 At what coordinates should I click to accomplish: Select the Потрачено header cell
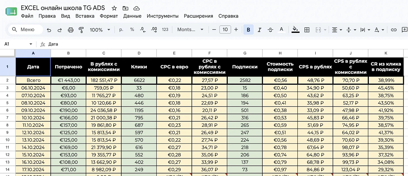point(68,67)
